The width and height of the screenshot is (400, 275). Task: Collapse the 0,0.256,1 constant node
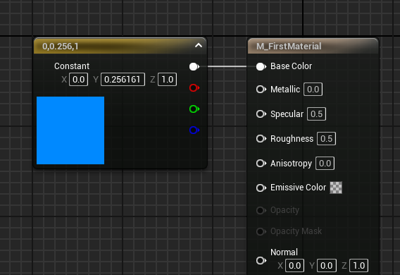pos(199,46)
